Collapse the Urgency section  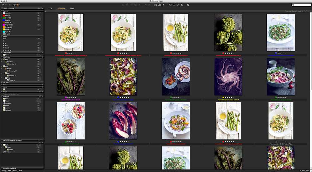pyautogui.click(x=2, y=11)
